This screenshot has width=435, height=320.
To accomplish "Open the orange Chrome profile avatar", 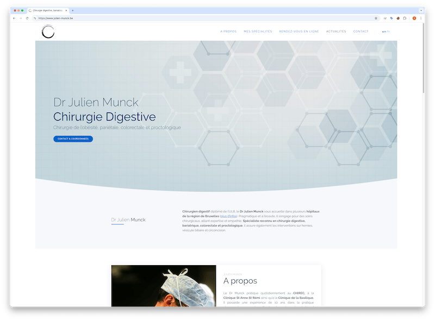I will pos(414,18).
